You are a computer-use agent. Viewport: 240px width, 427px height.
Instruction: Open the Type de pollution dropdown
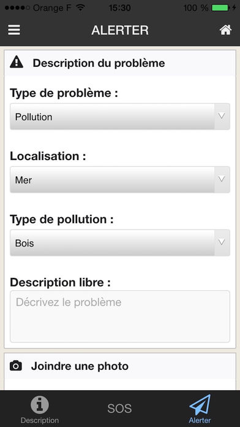coord(120,243)
